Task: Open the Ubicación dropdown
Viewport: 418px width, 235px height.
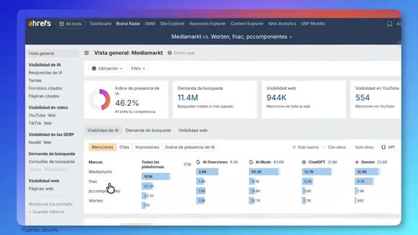Action: tap(106, 69)
